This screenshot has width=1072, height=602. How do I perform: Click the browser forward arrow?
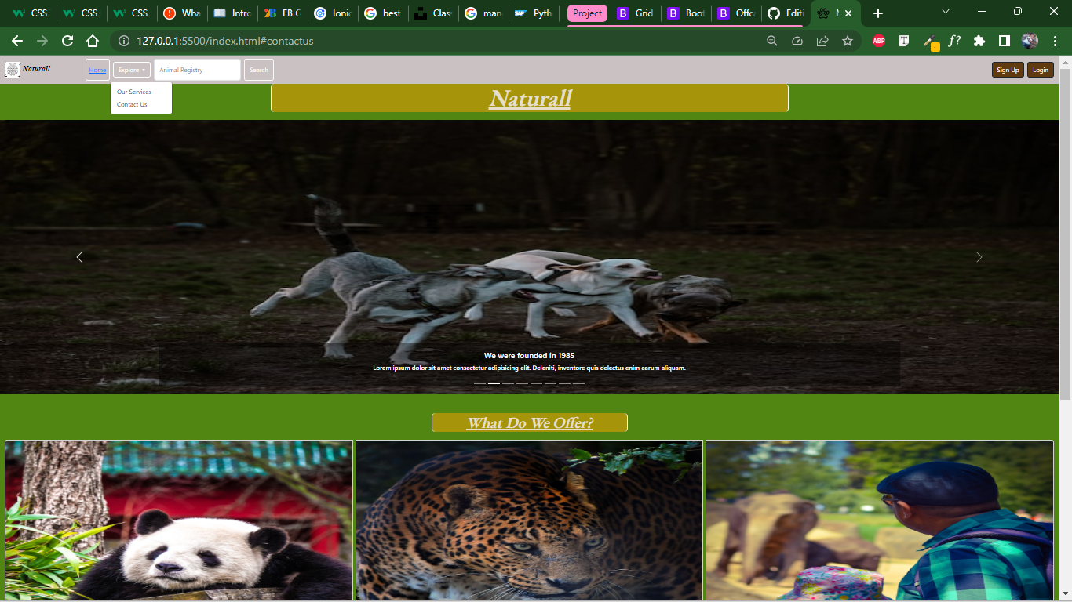pyautogui.click(x=42, y=41)
